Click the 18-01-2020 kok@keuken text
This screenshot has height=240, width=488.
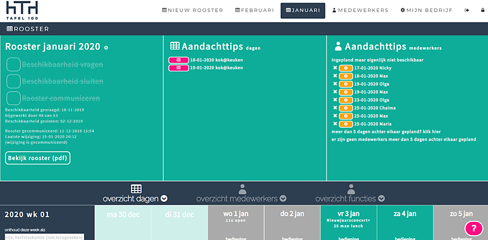click(217, 60)
